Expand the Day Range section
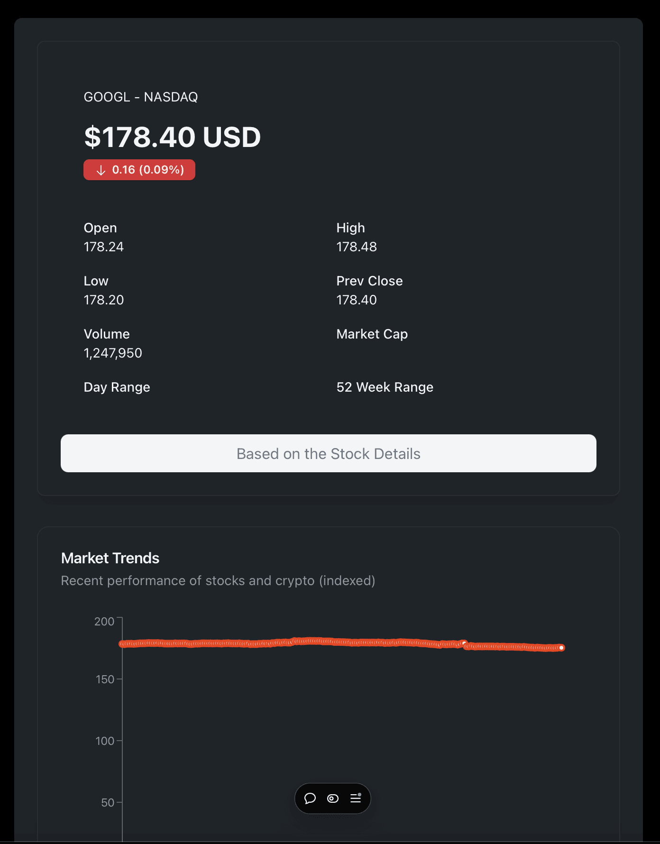The height and width of the screenshot is (844, 660). point(116,387)
